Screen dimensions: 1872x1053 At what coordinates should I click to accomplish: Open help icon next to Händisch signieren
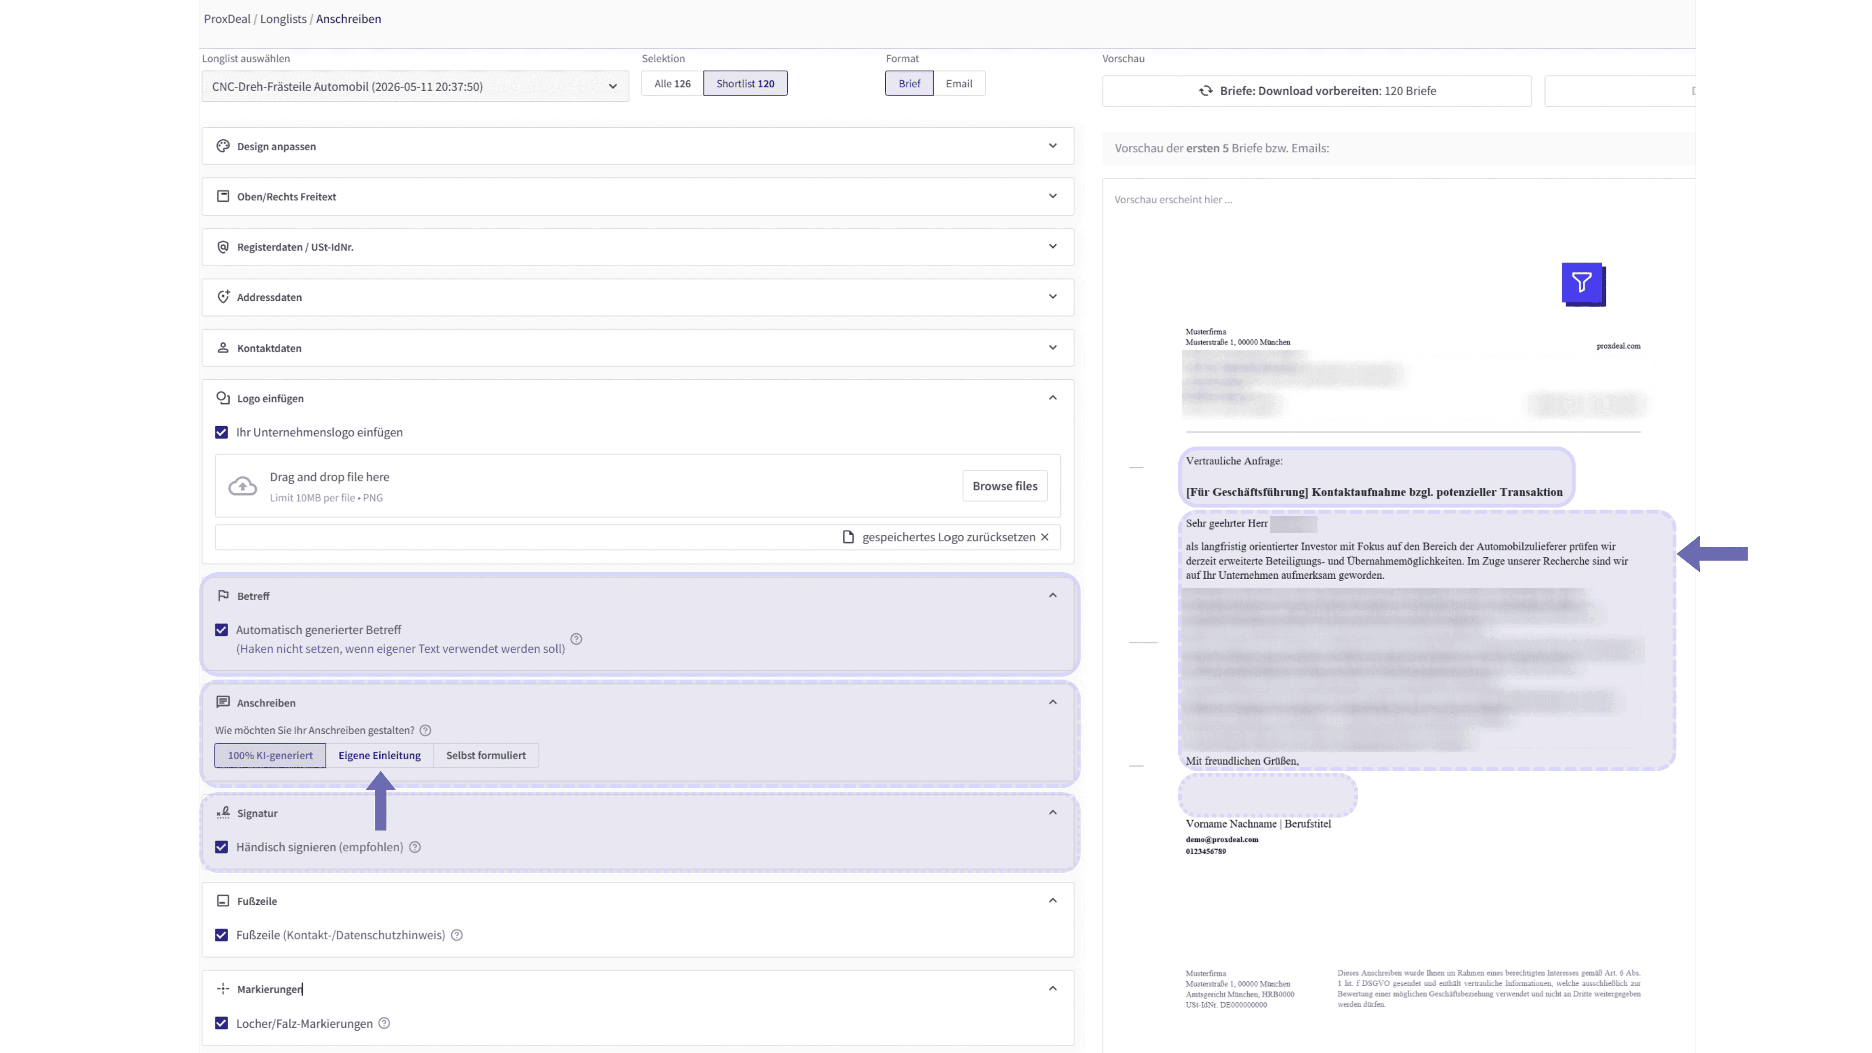[415, 847]
